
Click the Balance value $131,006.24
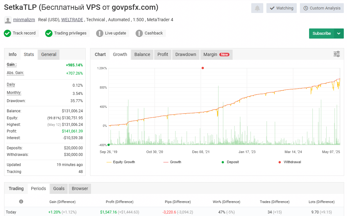pos(72,111)
